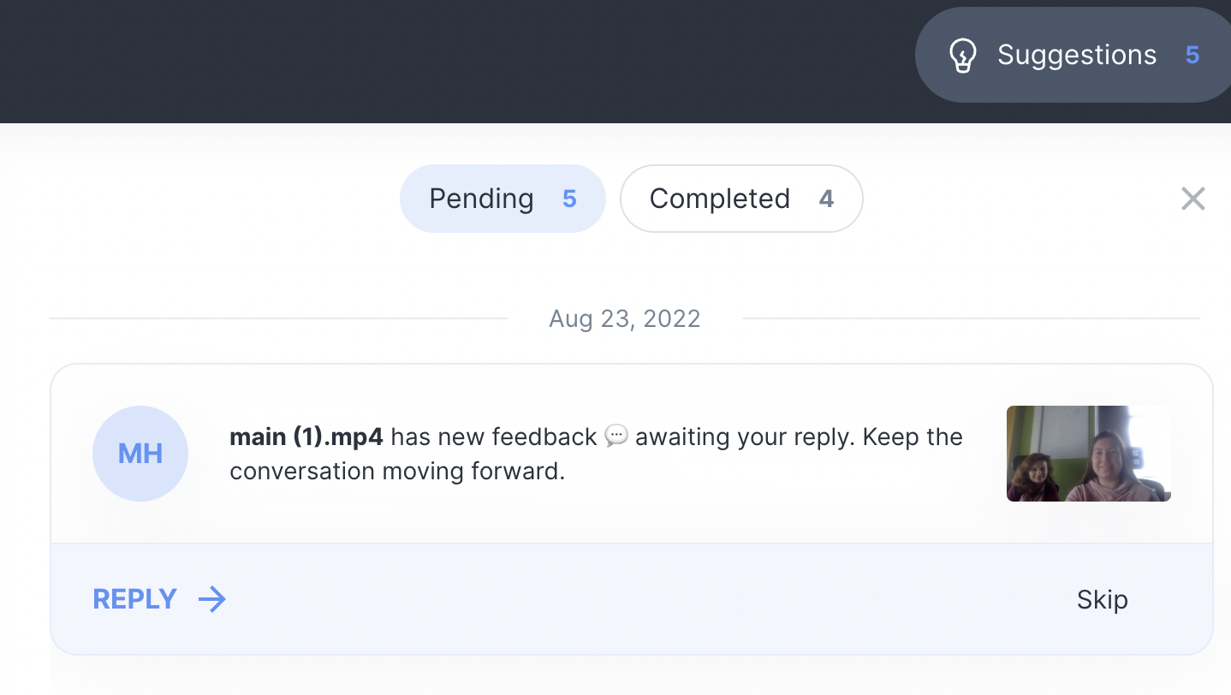Open the video thumbnail preview
1231x695 pixels.
(1088, 454)
